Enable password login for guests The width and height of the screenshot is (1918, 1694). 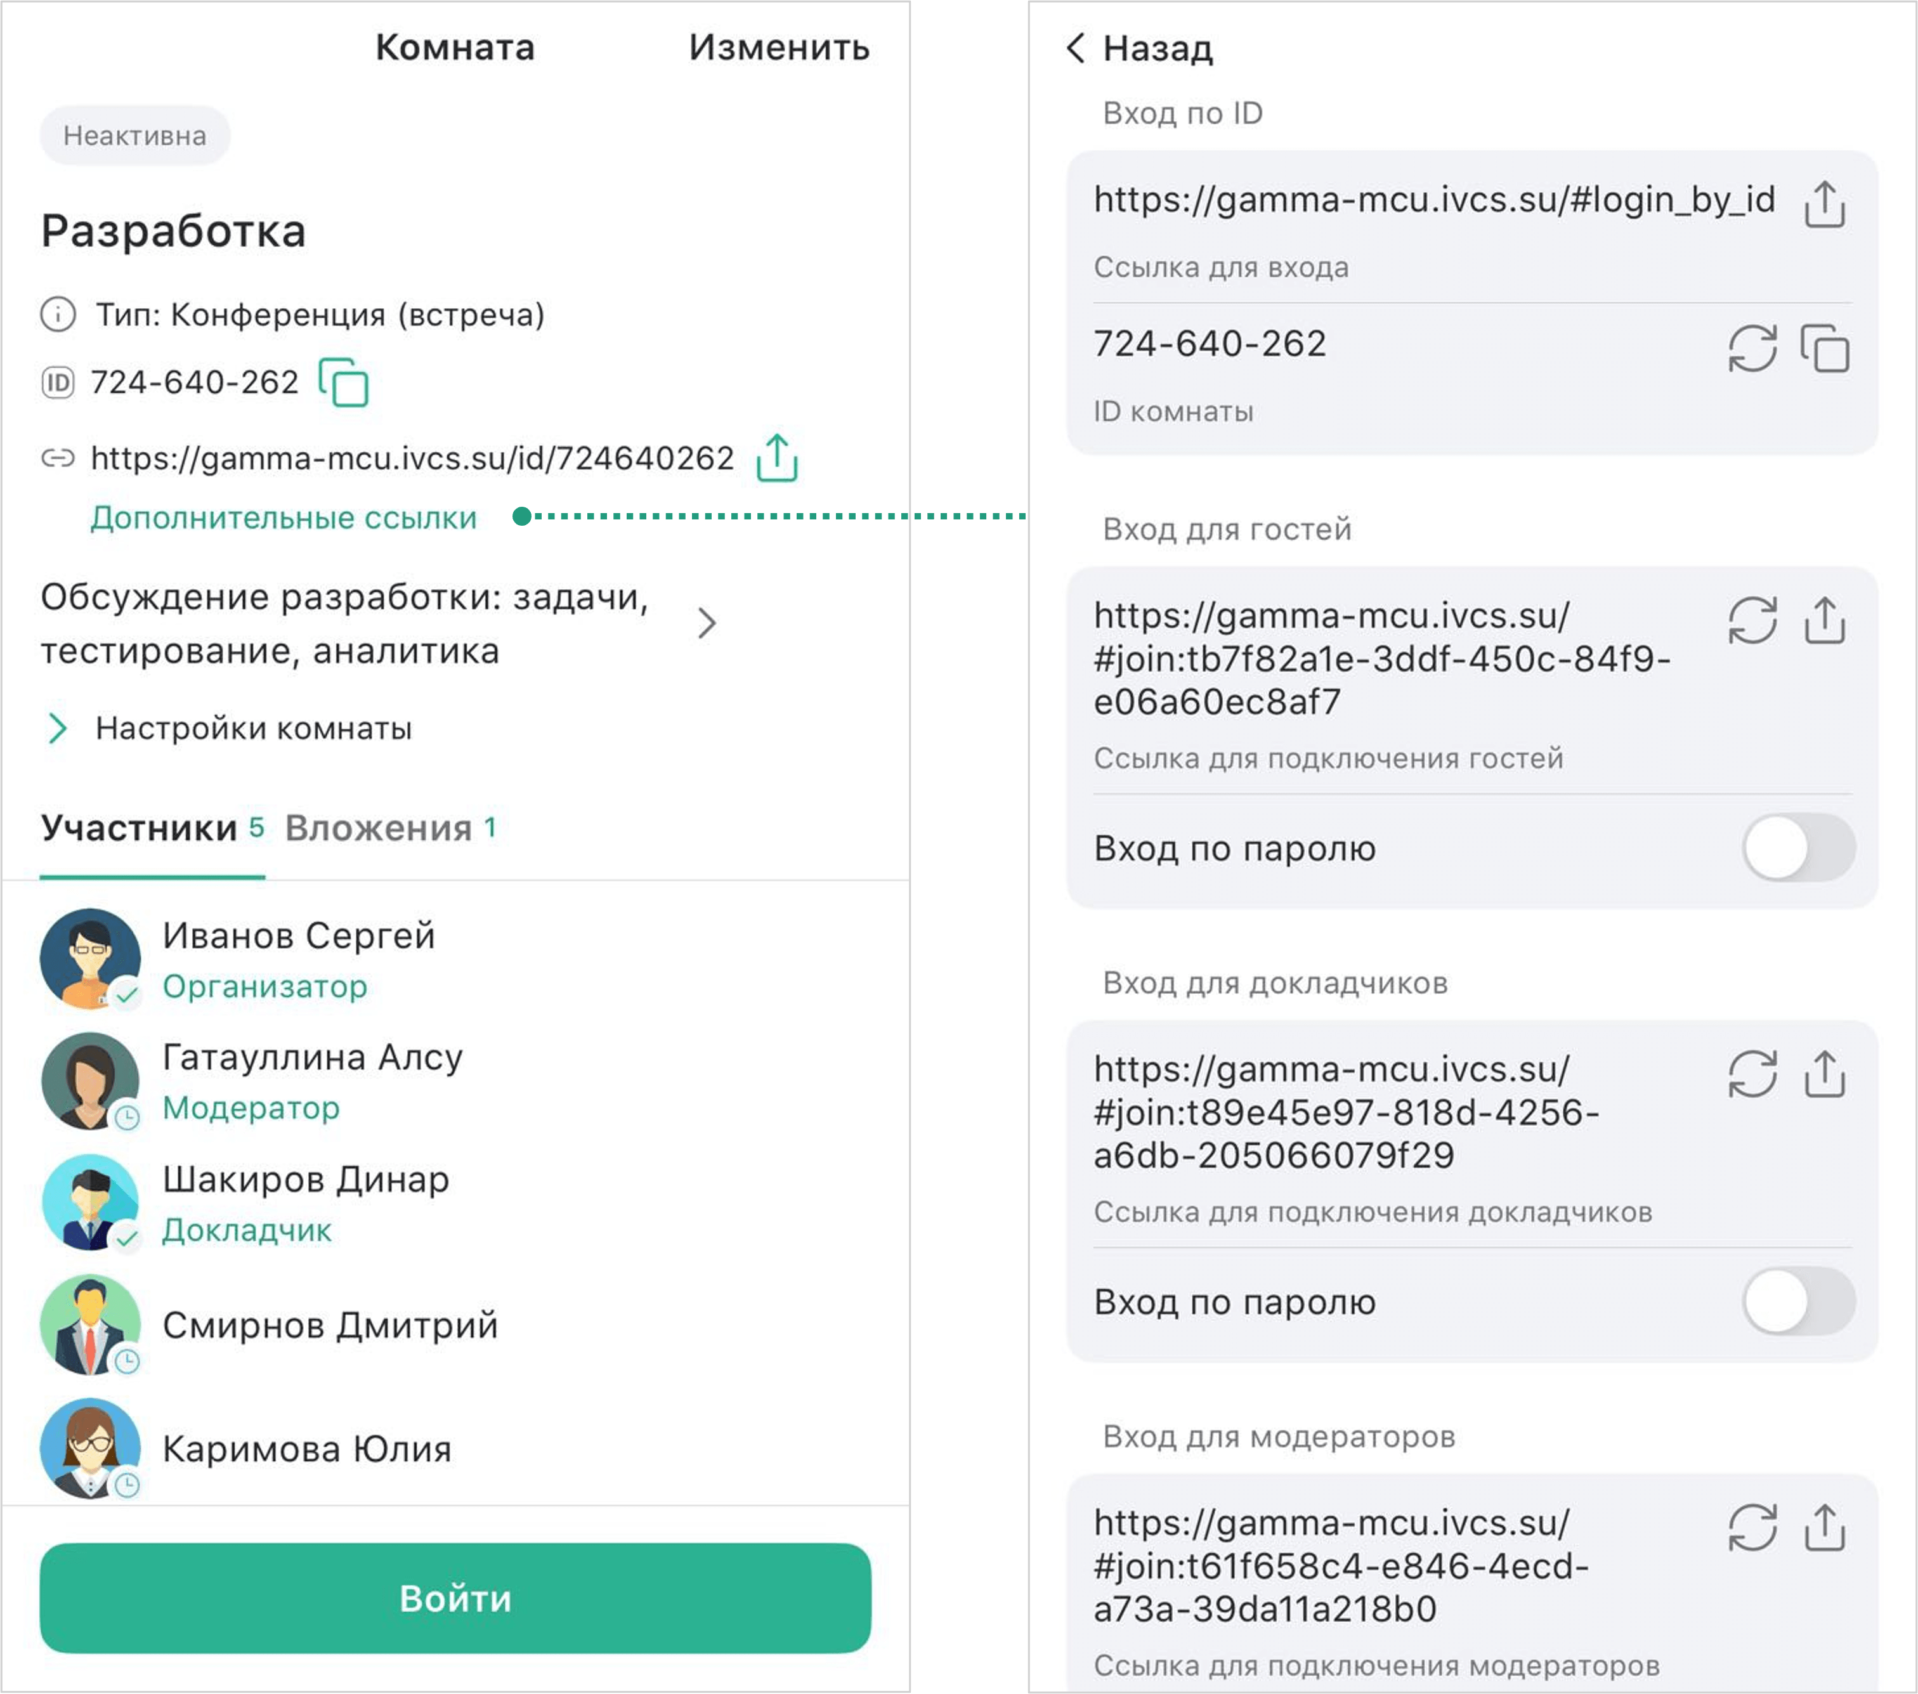1798,849
